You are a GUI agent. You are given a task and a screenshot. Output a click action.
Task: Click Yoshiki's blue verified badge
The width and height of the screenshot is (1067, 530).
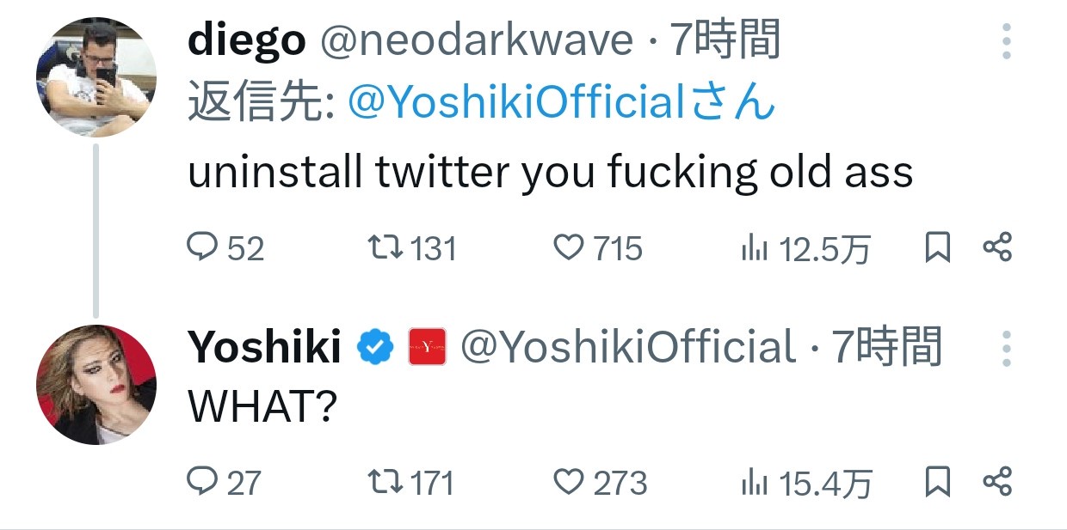point(375,348)
